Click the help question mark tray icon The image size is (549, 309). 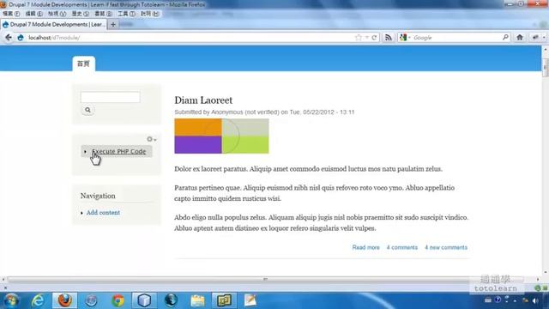498,300
